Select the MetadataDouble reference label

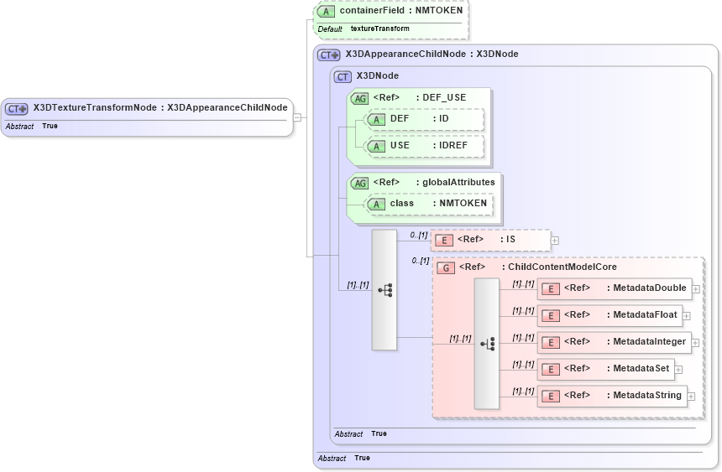[625, 288]
